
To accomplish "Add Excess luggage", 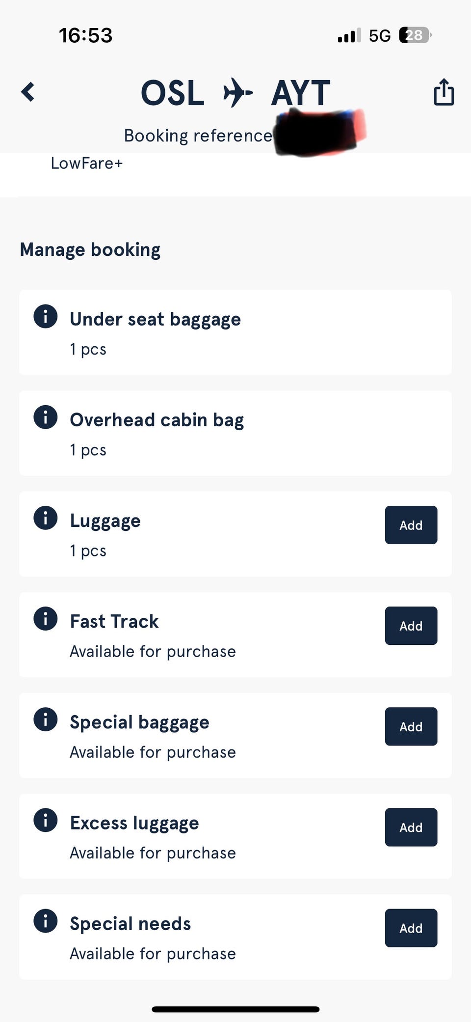I will click(x=411, y=827).
